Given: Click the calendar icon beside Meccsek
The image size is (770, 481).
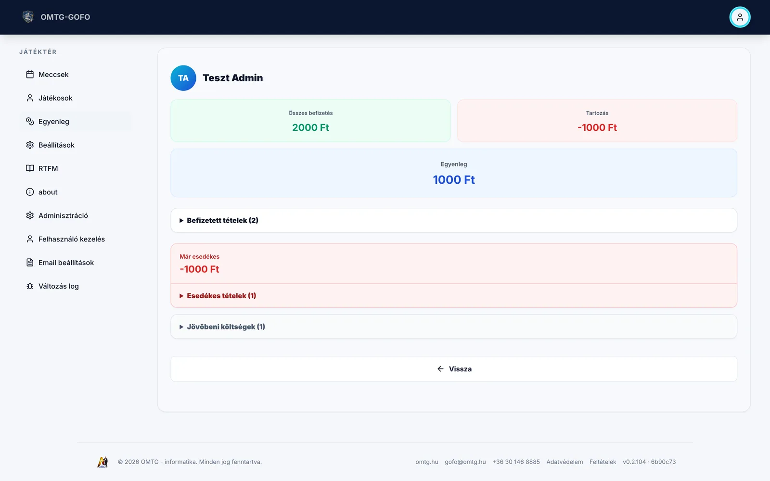Looking at the screenshot, I should click(30, 75).
